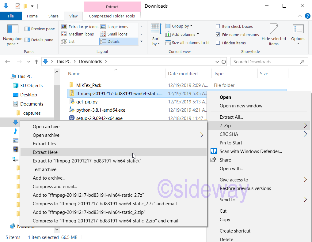Image resolution: width=312 pixels, height=242 pixels.
Task: Open recent locations dropdown
Action: pos(29,62)
